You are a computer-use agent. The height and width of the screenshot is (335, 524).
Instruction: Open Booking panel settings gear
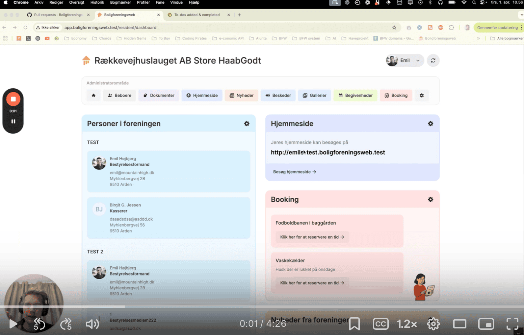pos(430,200)
